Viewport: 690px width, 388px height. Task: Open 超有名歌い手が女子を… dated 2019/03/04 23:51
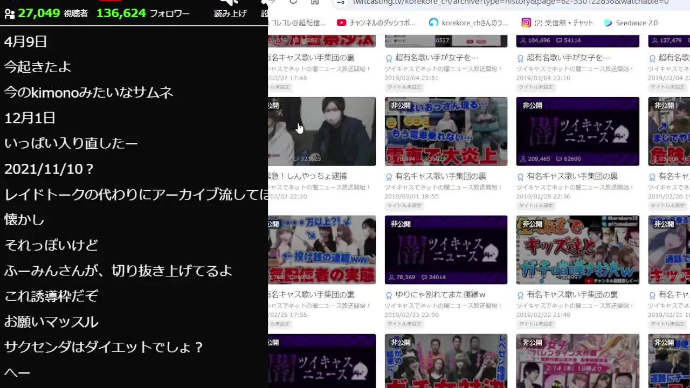click(437, 58)
